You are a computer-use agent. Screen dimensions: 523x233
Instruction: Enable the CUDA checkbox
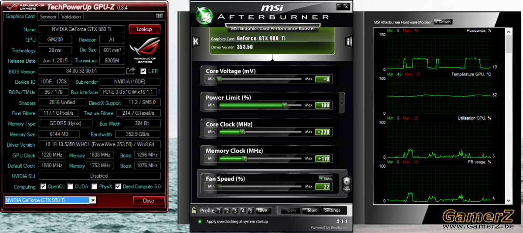click(x=70, y=186)
